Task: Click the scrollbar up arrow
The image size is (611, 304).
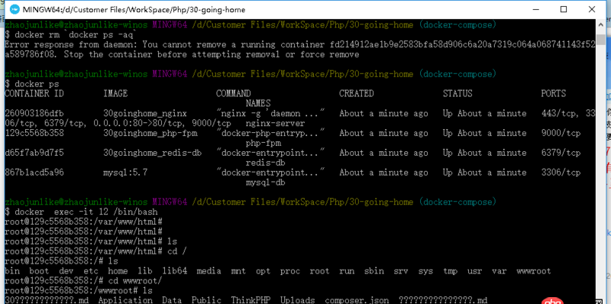Action: [x=600, y=26]
